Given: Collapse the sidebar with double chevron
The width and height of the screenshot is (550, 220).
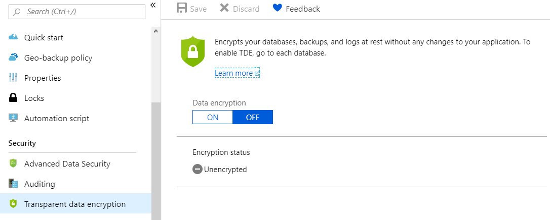Looking at the screenshot, I should tap(153, 5).
